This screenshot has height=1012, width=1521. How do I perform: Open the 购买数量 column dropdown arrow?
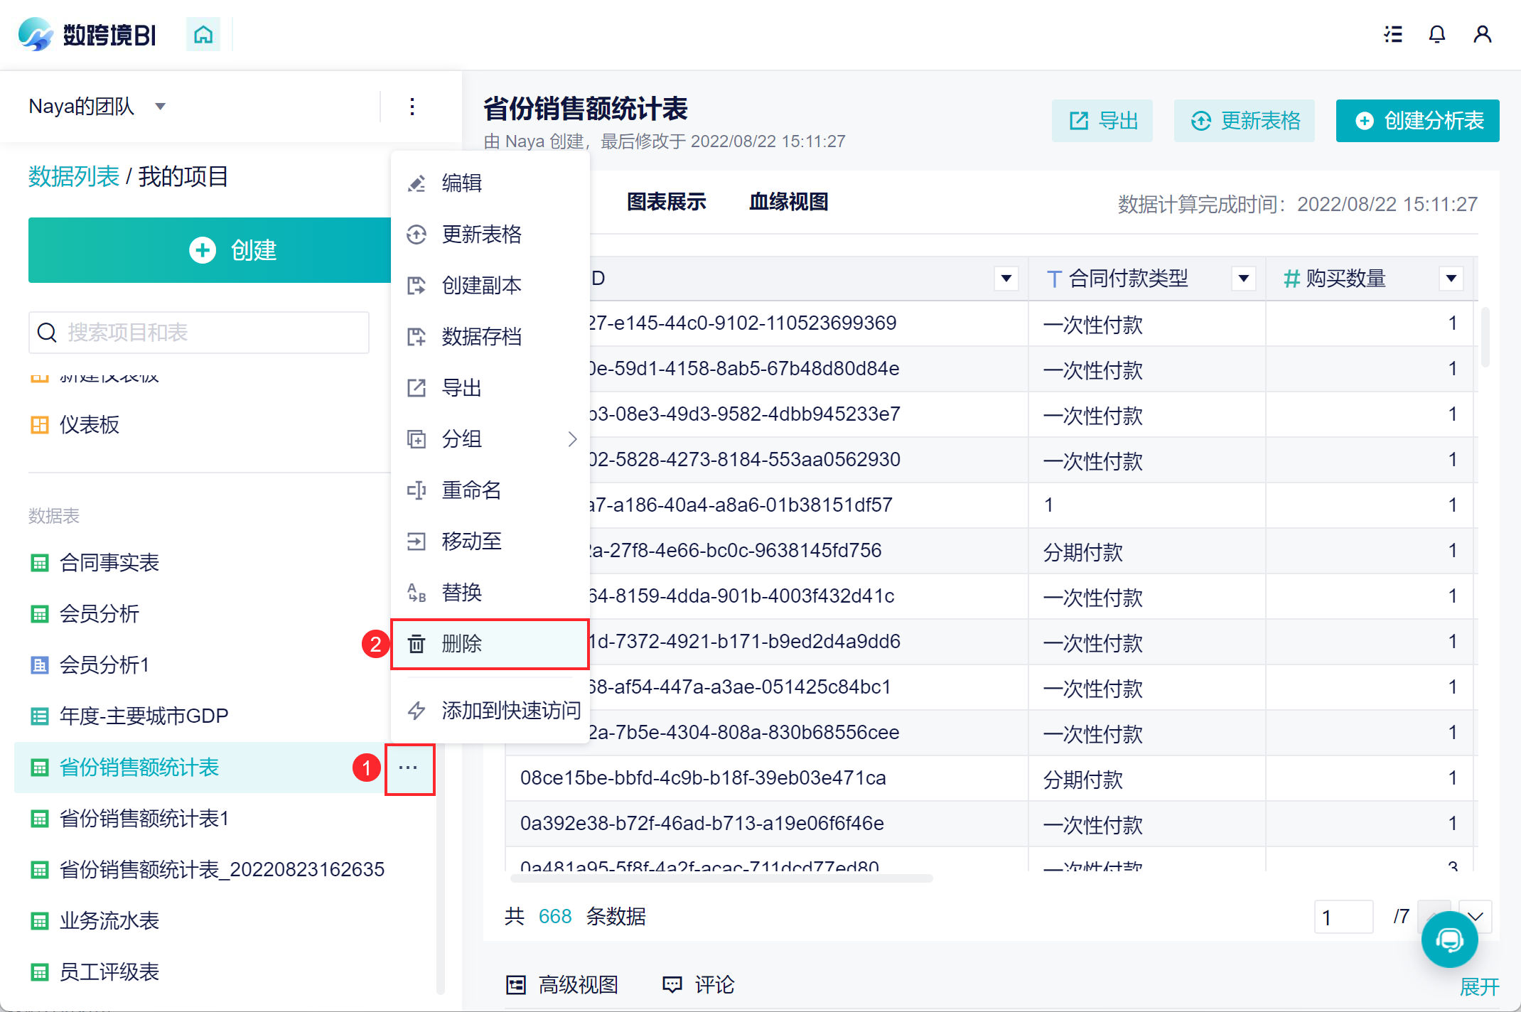pos(1451,279)
